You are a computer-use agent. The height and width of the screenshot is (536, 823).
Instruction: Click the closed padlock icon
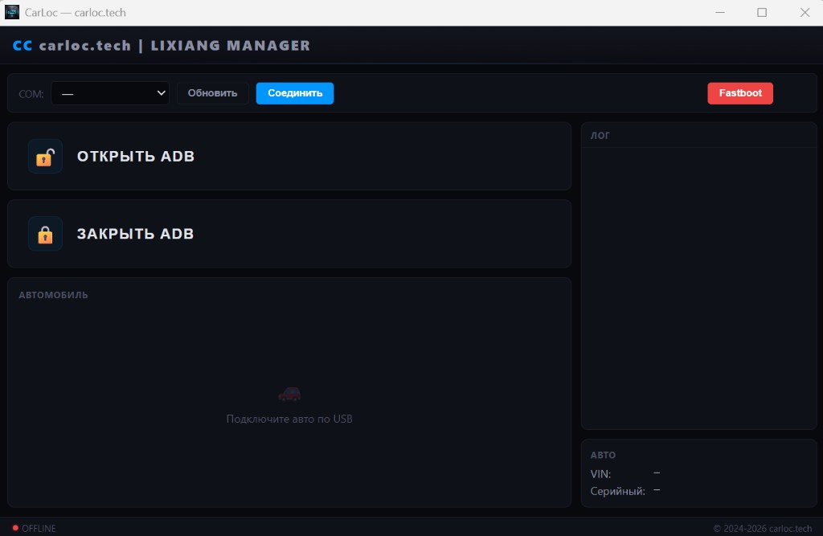point(45,234)
